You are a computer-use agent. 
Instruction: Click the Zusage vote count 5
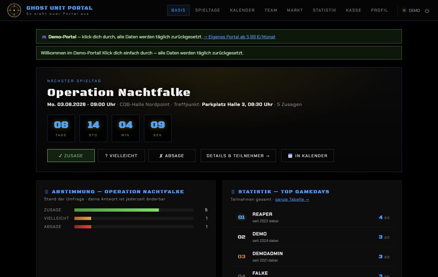click(206, 210)
